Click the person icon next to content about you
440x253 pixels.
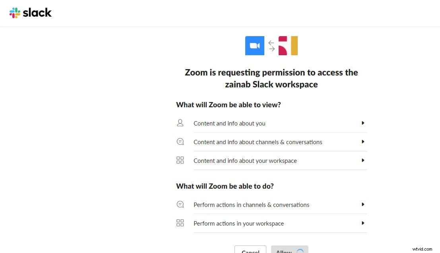(x=180, y=123)
